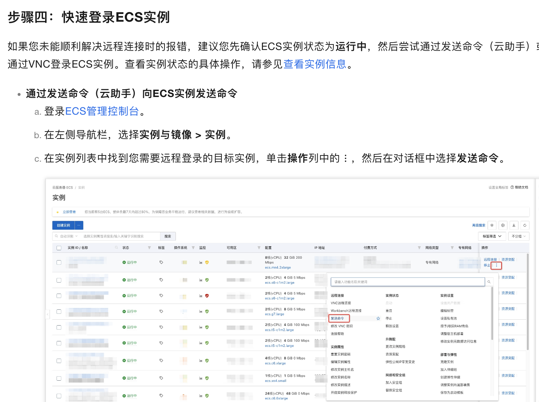Click the star icon beside 发送命令
Screen dimensions: 539x402
(378, 319)
